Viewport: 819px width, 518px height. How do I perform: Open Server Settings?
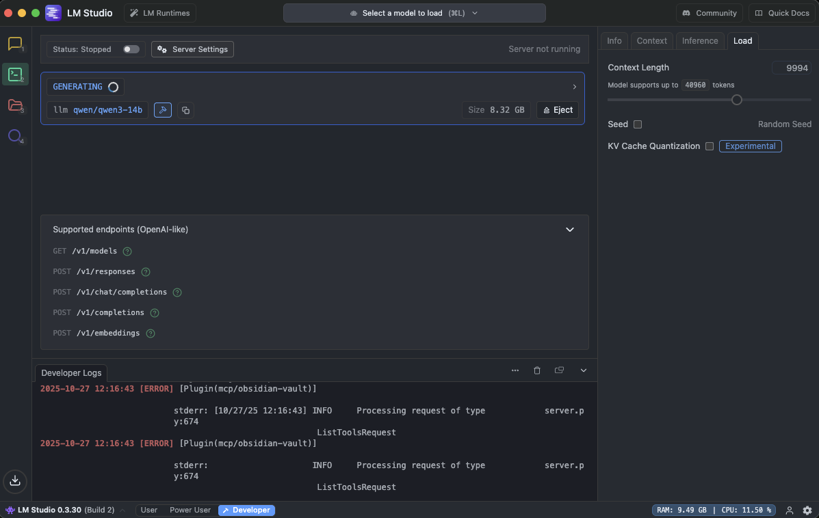point(192,49)
